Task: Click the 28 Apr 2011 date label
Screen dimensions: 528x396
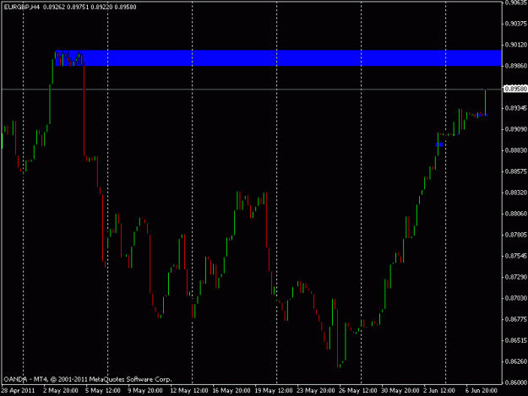Action: [18, 391]
